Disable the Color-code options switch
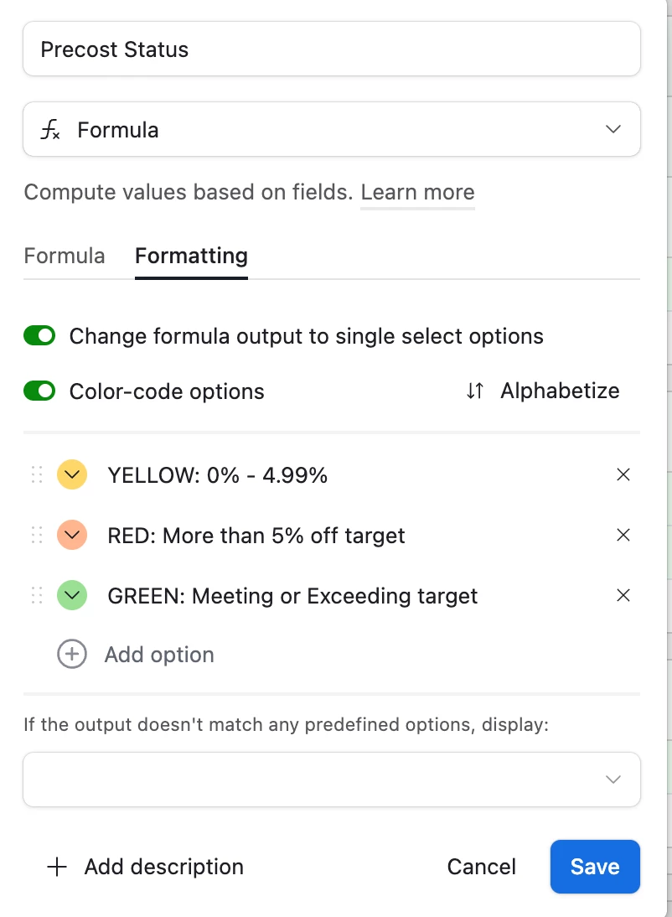 click(x=39, y=391)
